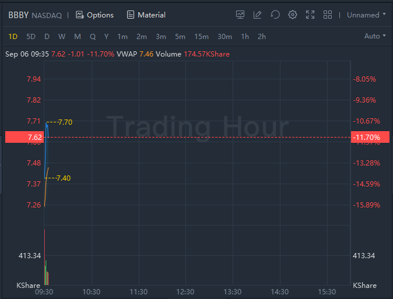Click the 7.62 current price marker

coord(24,138)
